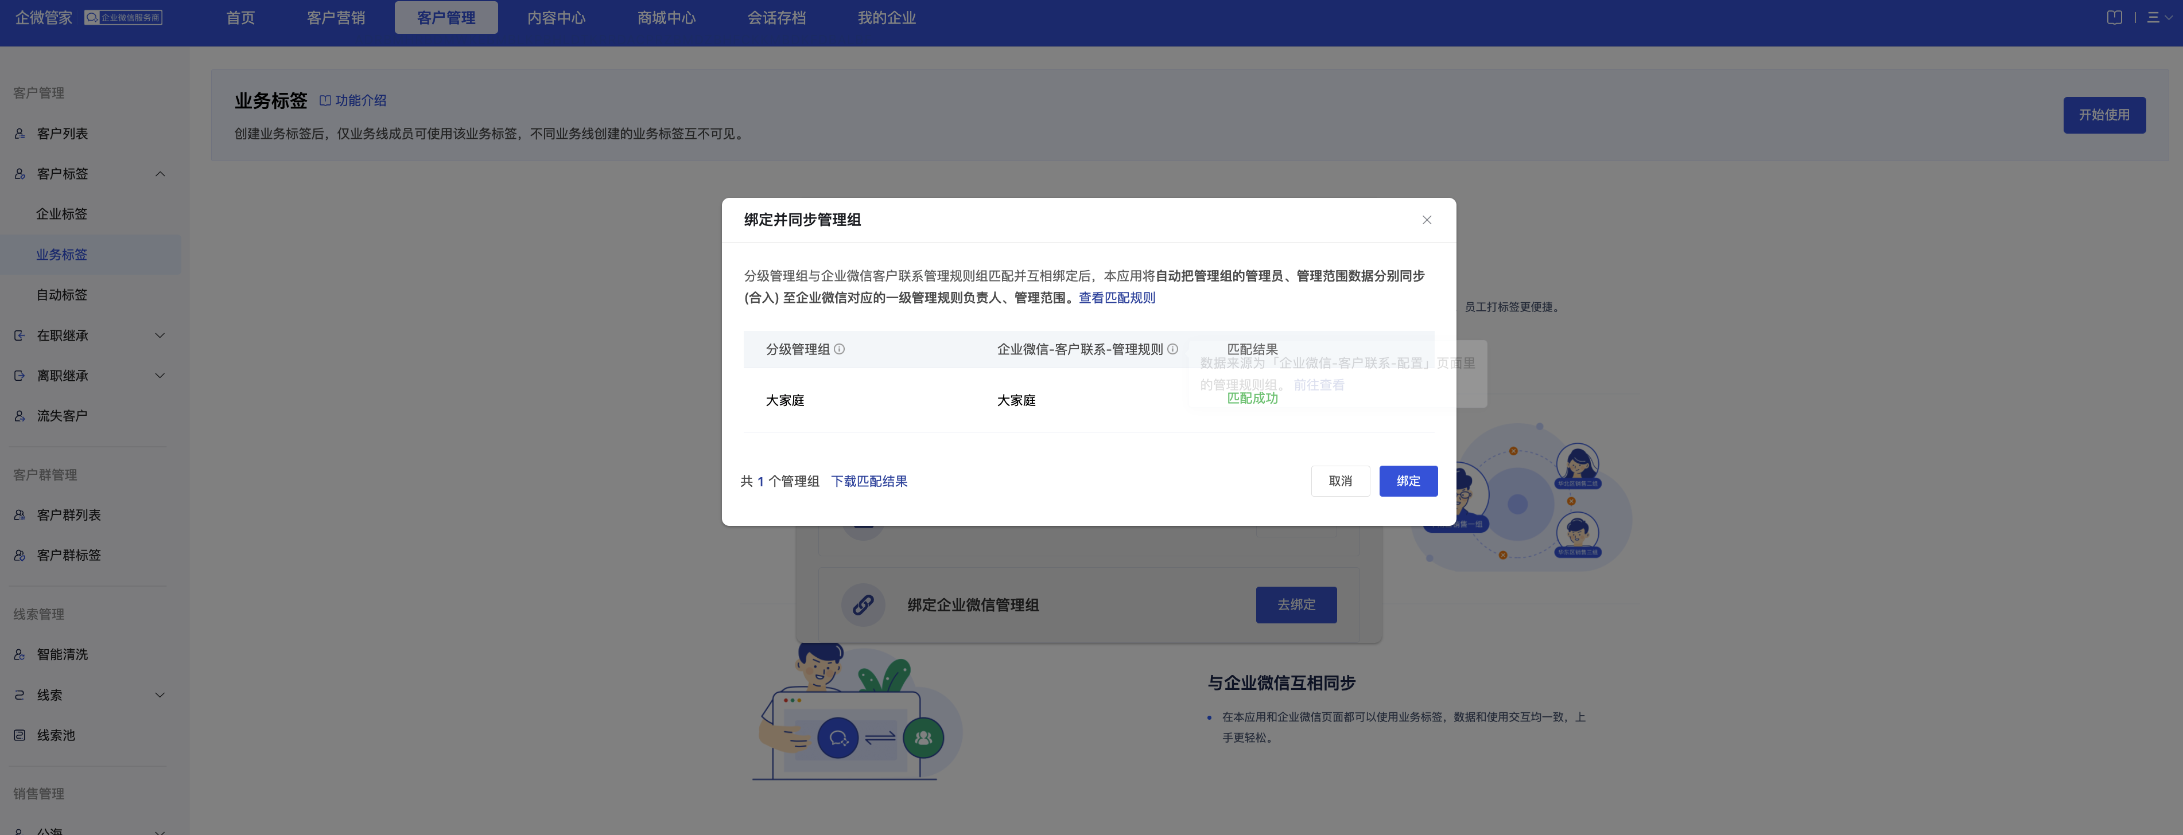Click the 企微管家 logo
Screen dimensions: 2183x835
(44, 18)
